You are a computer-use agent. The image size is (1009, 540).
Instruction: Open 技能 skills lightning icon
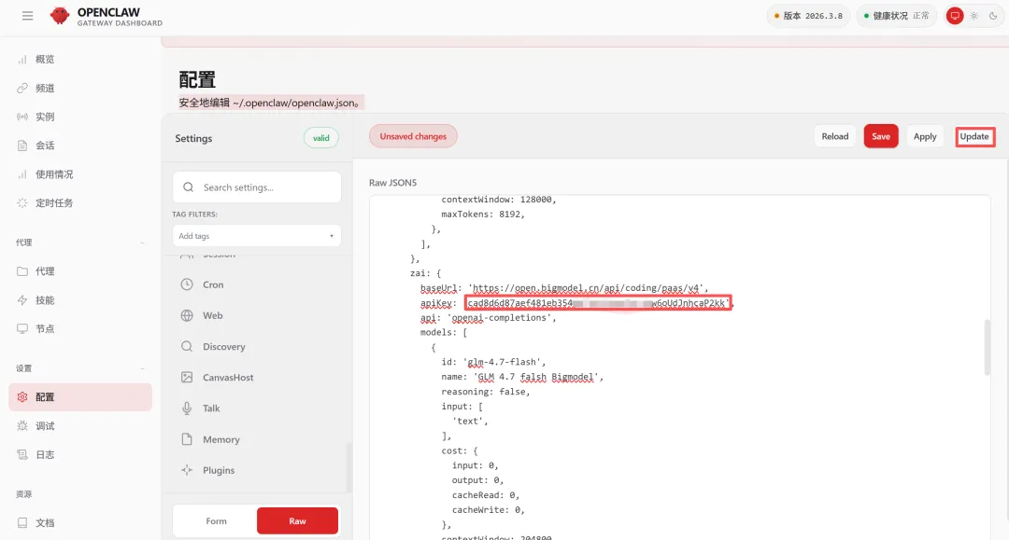pyautogui.click(x=21, y=300)
